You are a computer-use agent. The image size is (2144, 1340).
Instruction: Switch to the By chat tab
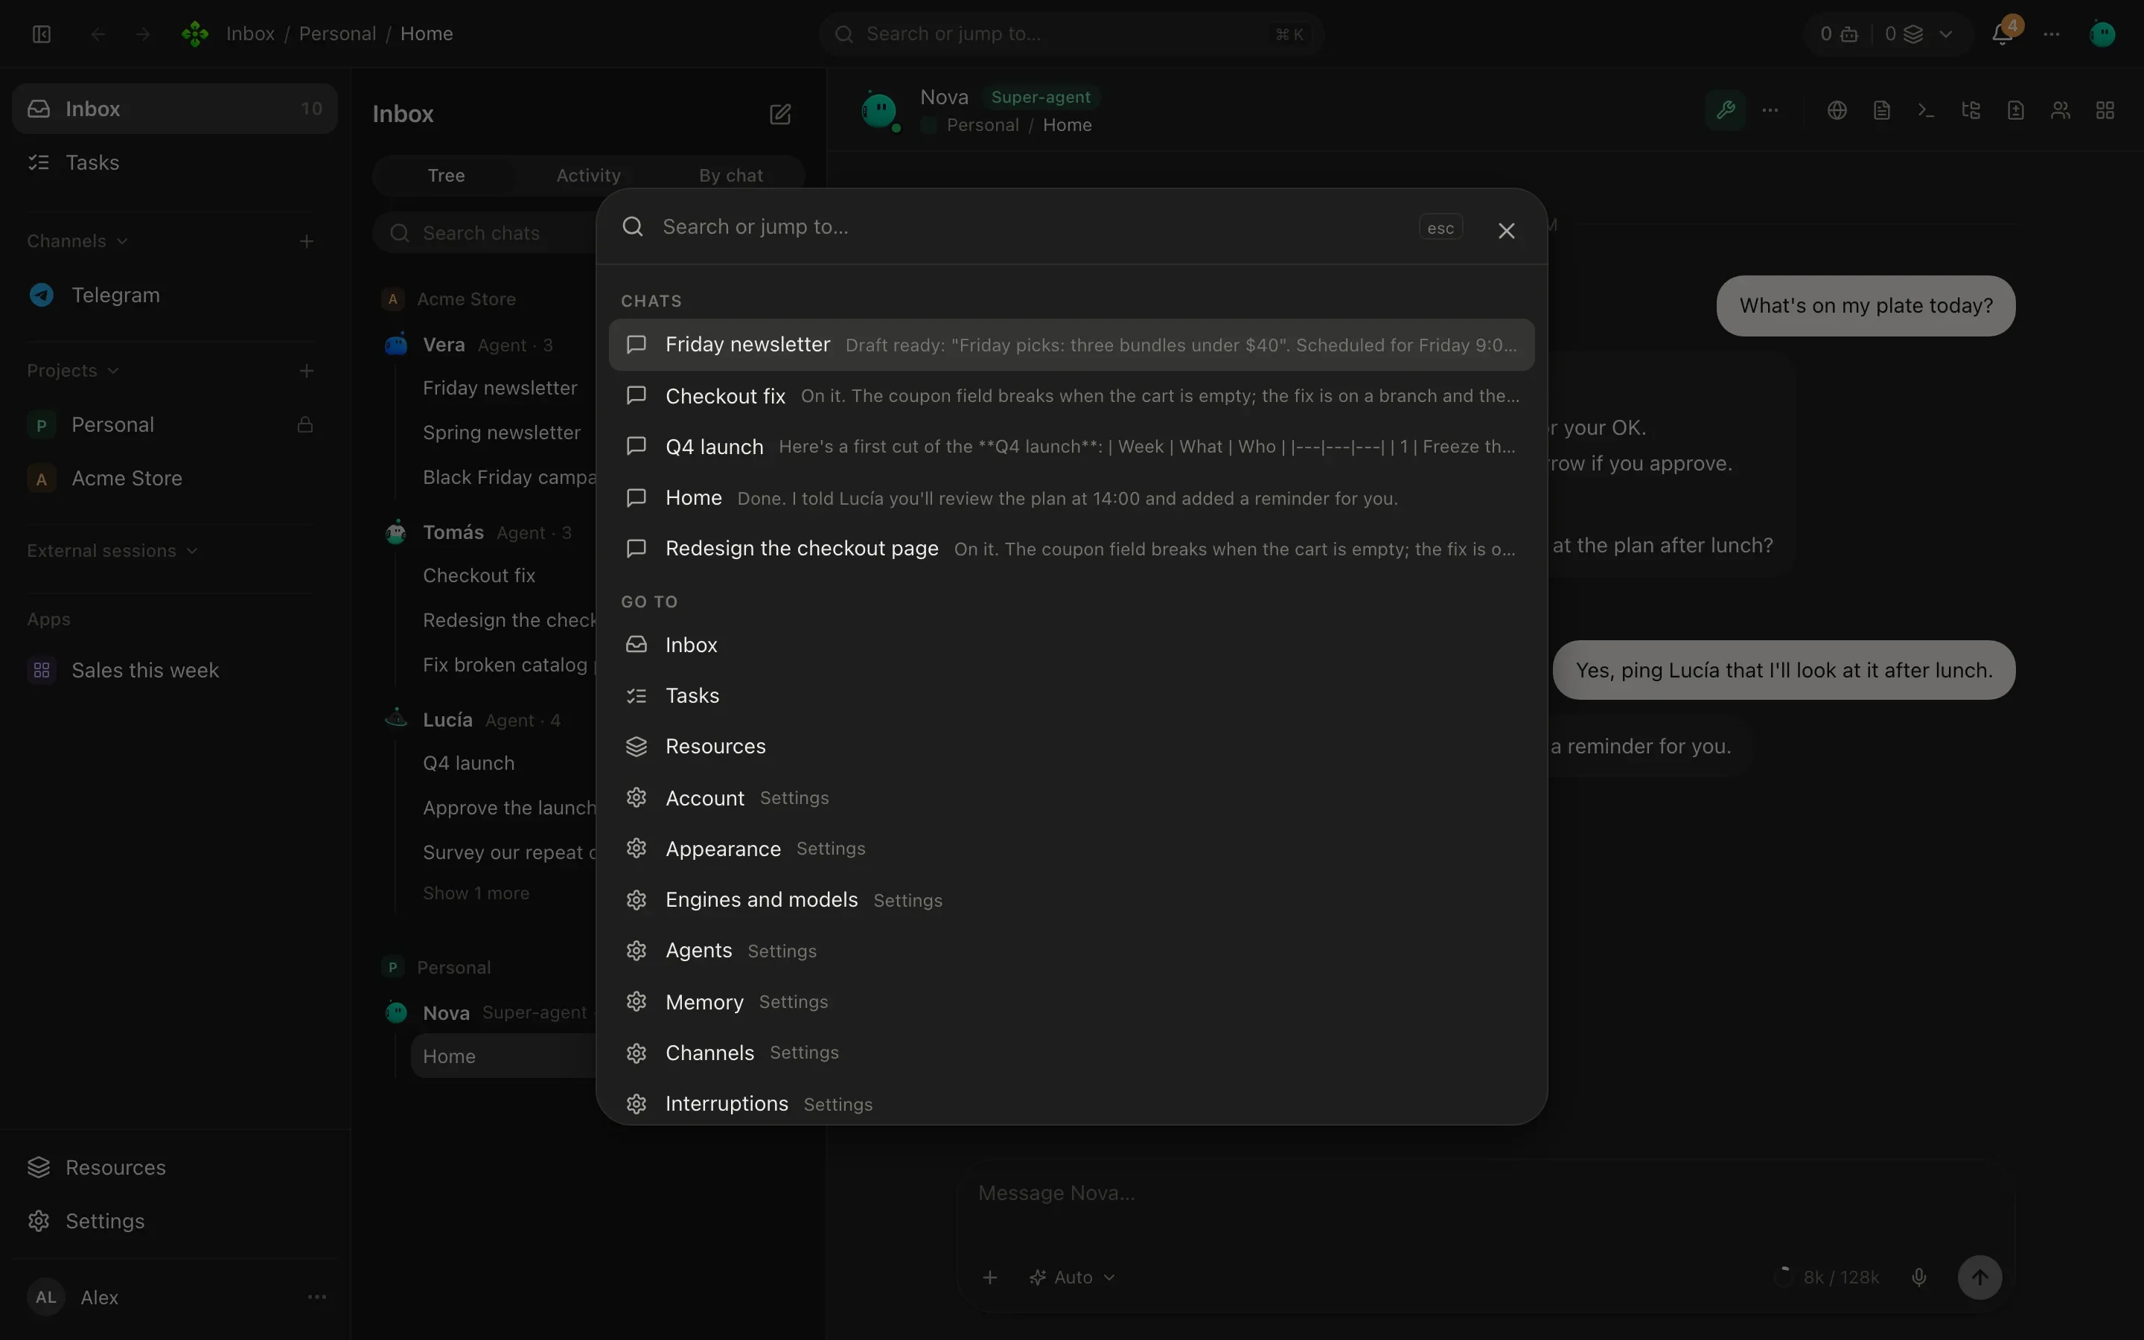pyautogui.click(x=730, y=176)
